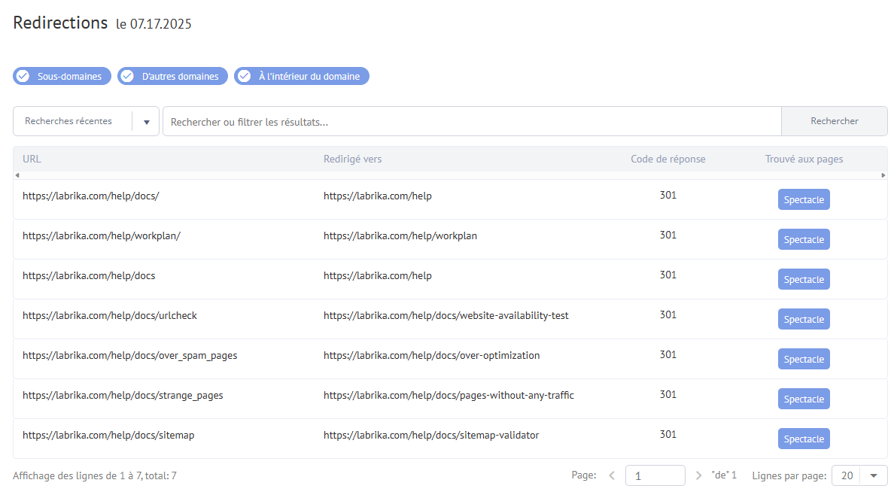Select URL https://labrika.com/help/docs/over_spam_pages
Screen dimensions: 894x492
[130, 356]
